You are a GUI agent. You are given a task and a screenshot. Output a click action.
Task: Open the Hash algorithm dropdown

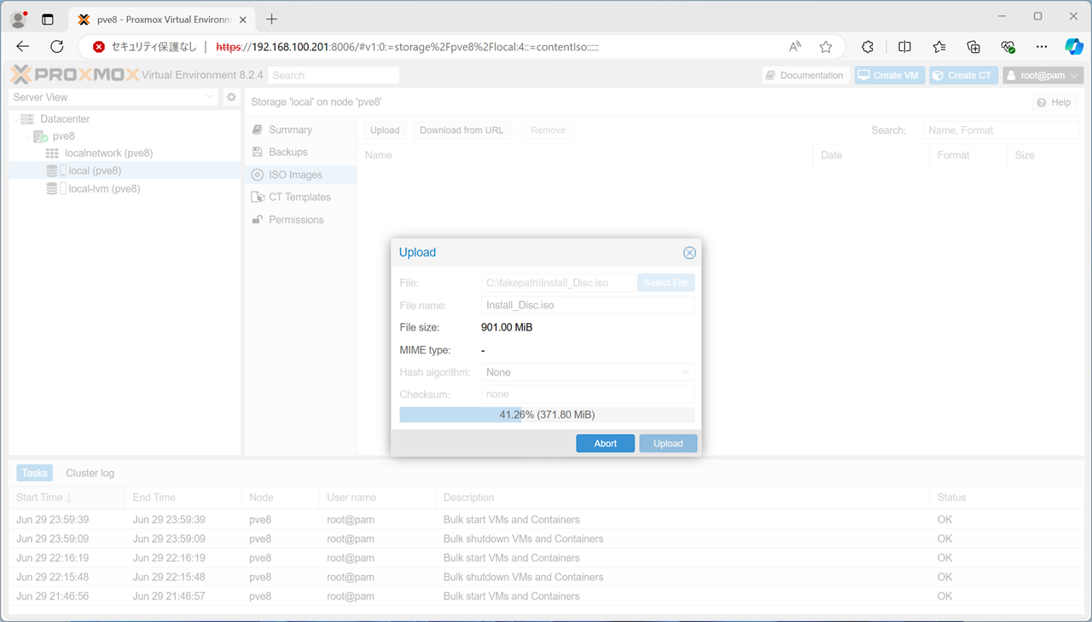pyautogui.click(x=588, y=372)
